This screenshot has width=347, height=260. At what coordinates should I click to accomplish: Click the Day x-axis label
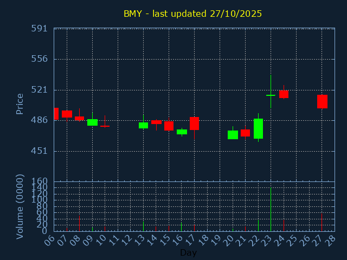tap(188, 252)
